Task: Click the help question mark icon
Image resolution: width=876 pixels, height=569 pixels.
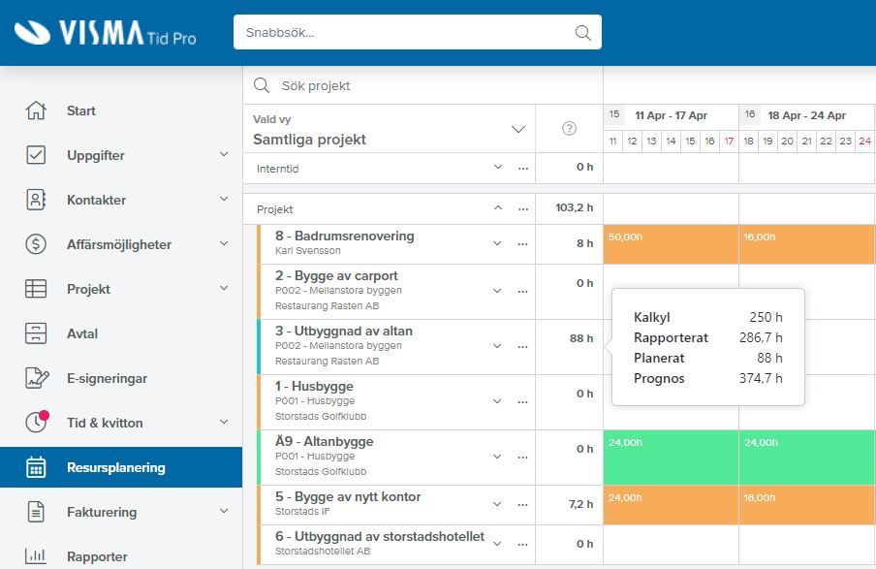Action: (569, 129)
